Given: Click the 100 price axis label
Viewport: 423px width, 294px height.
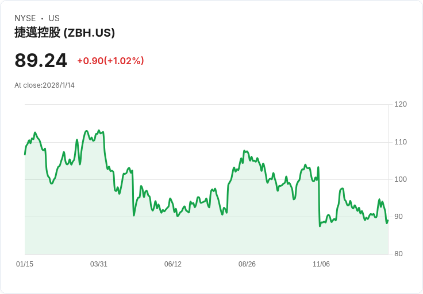Looking at the screenshot, I should point(401,179).
